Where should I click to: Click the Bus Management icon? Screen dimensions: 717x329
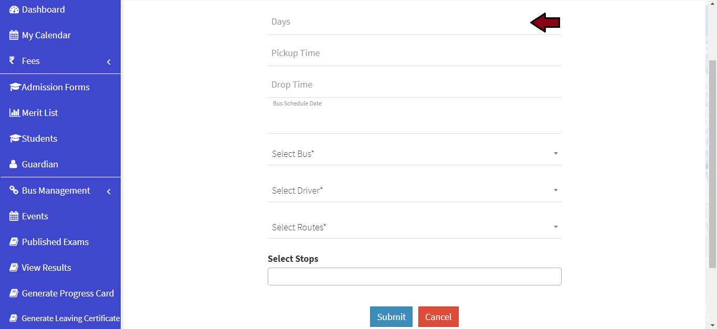click(14, 190)
